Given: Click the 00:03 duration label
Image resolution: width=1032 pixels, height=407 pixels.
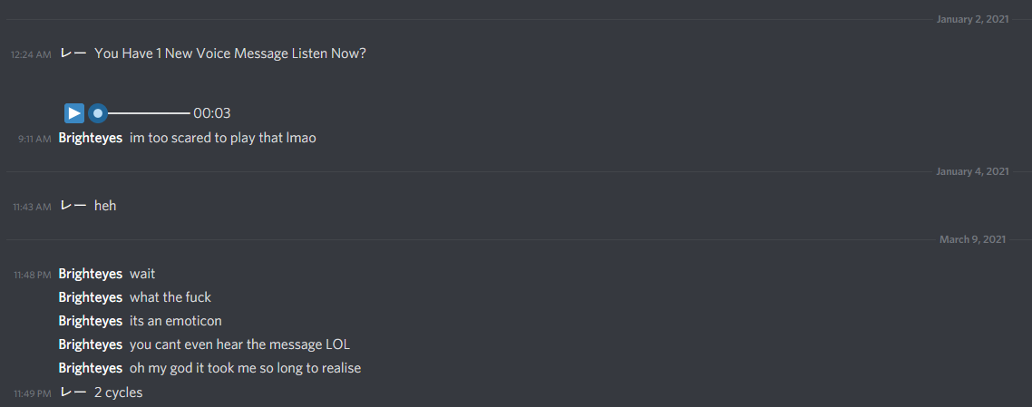Looking at the screenshot, I should 212,113.
